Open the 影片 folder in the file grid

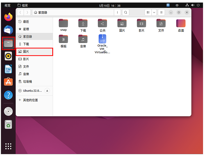click(x=141, y=26)
